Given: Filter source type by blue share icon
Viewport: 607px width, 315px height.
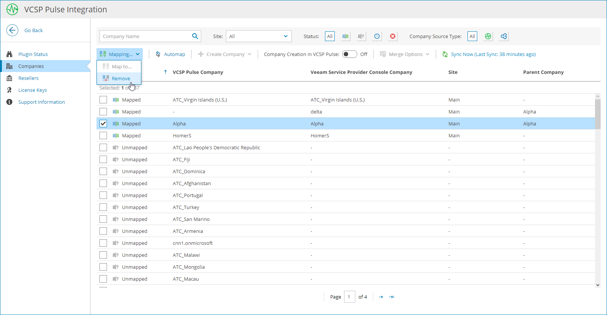Looking at the screenshot, I should (x=504, y=36).
